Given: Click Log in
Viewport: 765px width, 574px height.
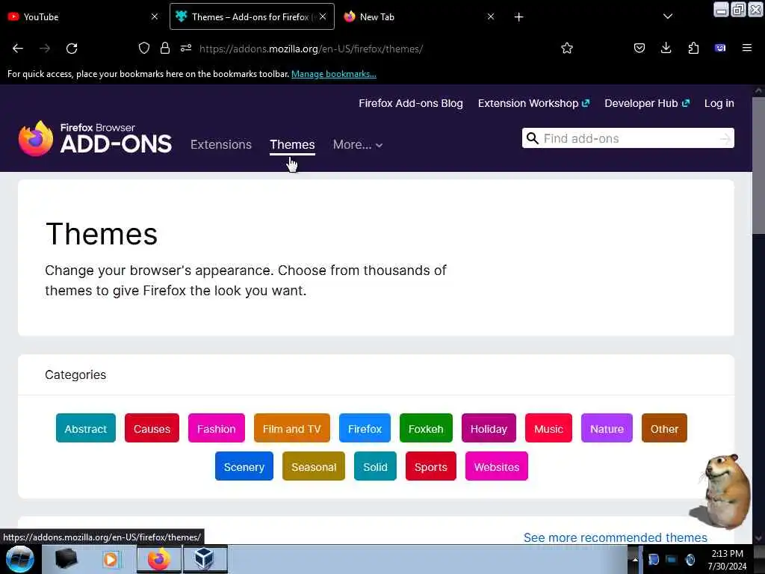Looking at the screenshot, I should click(719, 103).
